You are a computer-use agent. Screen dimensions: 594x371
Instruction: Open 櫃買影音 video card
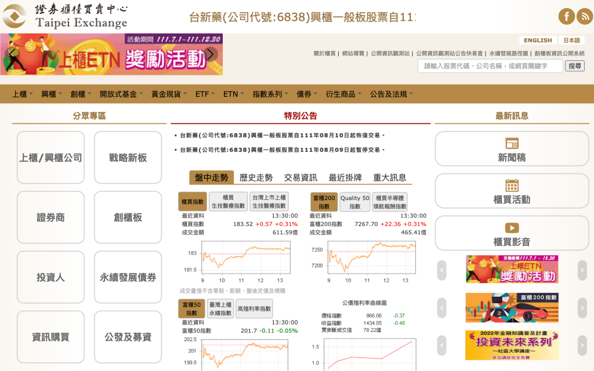pyautogui.click(x=512, y=233)
